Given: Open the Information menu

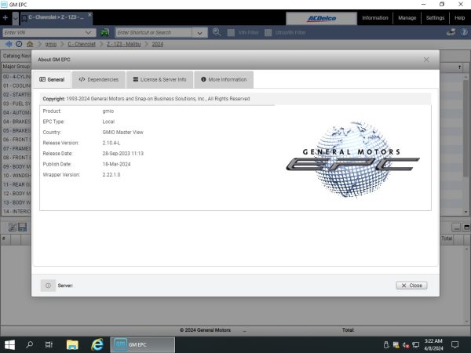Looking at the screenshot, I should (375, 18).
